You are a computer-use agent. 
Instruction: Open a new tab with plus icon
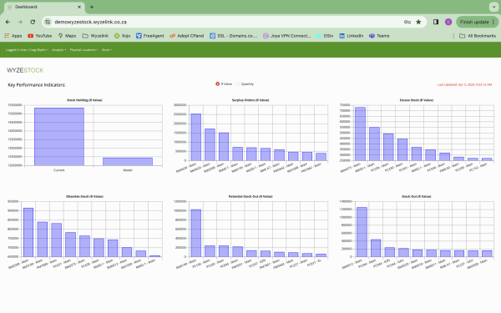tap(92, 7)
